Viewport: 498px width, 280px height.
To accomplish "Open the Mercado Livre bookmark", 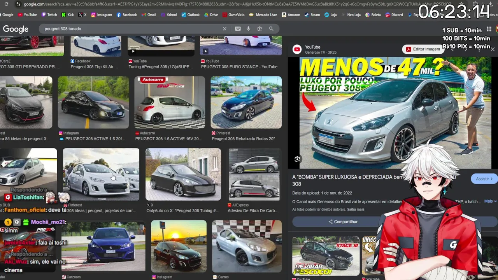I will click(x=263, y=15).
